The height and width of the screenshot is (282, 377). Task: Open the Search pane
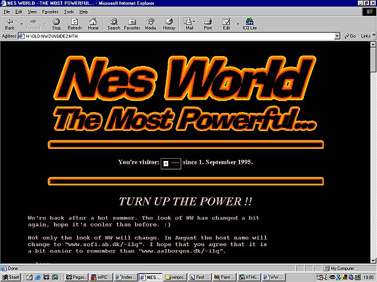(114, 23)
